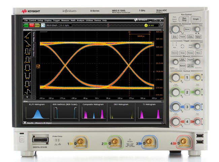Image resolution: width=219 pixels, height=162 pixels.
Task: Click the Zoom button in Horizontal section
Action: (187, 29)
